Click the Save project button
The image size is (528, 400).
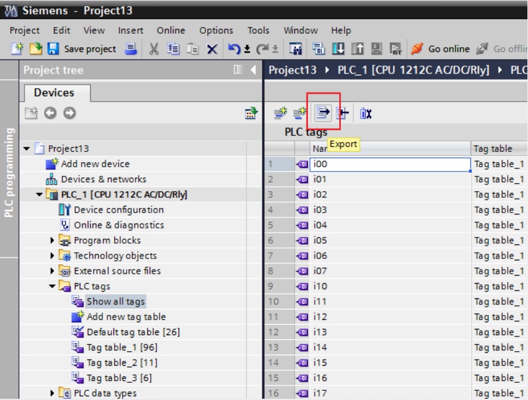pyautogui.click(x=83, y=49)
